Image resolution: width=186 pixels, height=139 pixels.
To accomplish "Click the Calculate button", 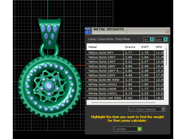I will (127, 129).
